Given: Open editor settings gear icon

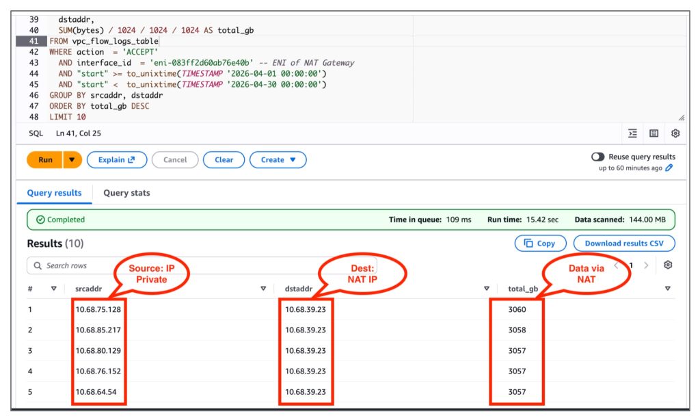Looking at the screenshot, I should (x=675, y=133).
